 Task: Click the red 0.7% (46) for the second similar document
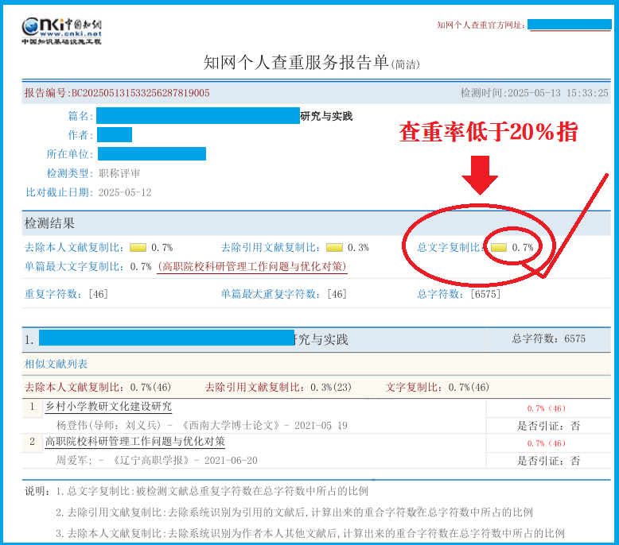click(547, 443)
